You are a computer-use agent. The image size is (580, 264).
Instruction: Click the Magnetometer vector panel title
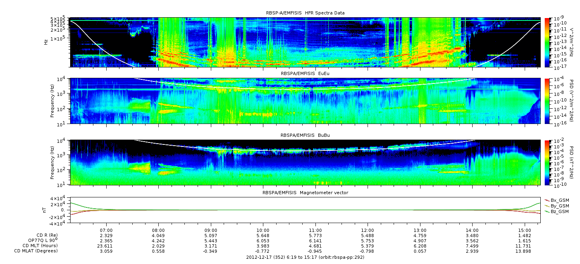pos(305,193)
